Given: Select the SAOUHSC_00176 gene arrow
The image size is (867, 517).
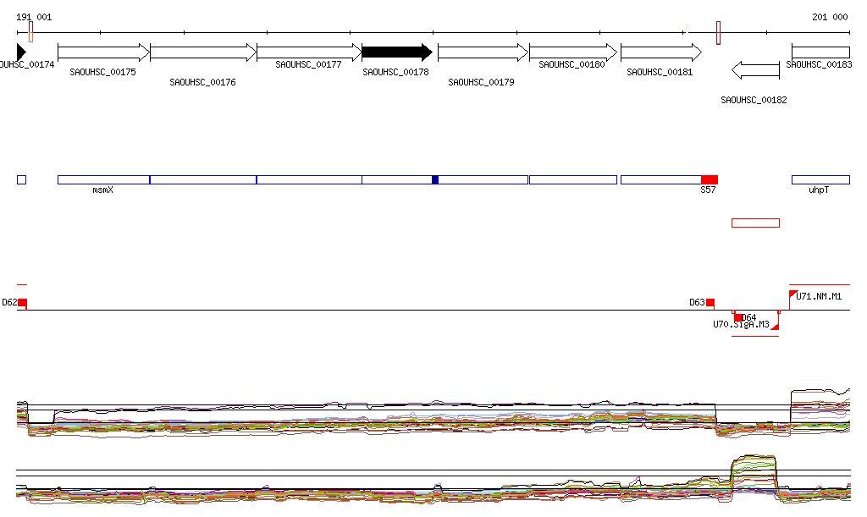Looking at the screenshot, I should [203, 52].
